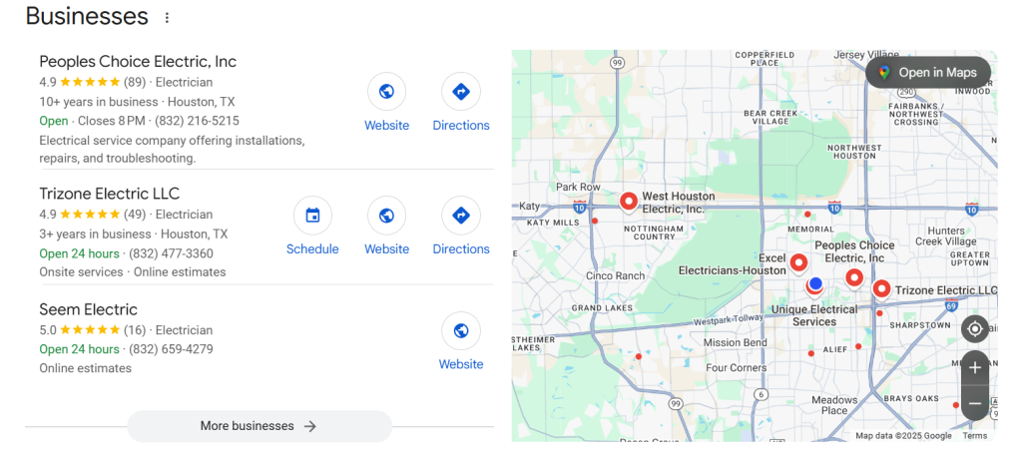
Task: Open the Seem Electric website globe icon
Action: [461, 330]
